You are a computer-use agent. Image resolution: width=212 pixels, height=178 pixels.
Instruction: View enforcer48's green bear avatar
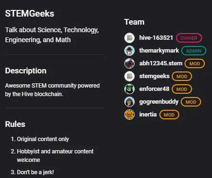(129, 89)
